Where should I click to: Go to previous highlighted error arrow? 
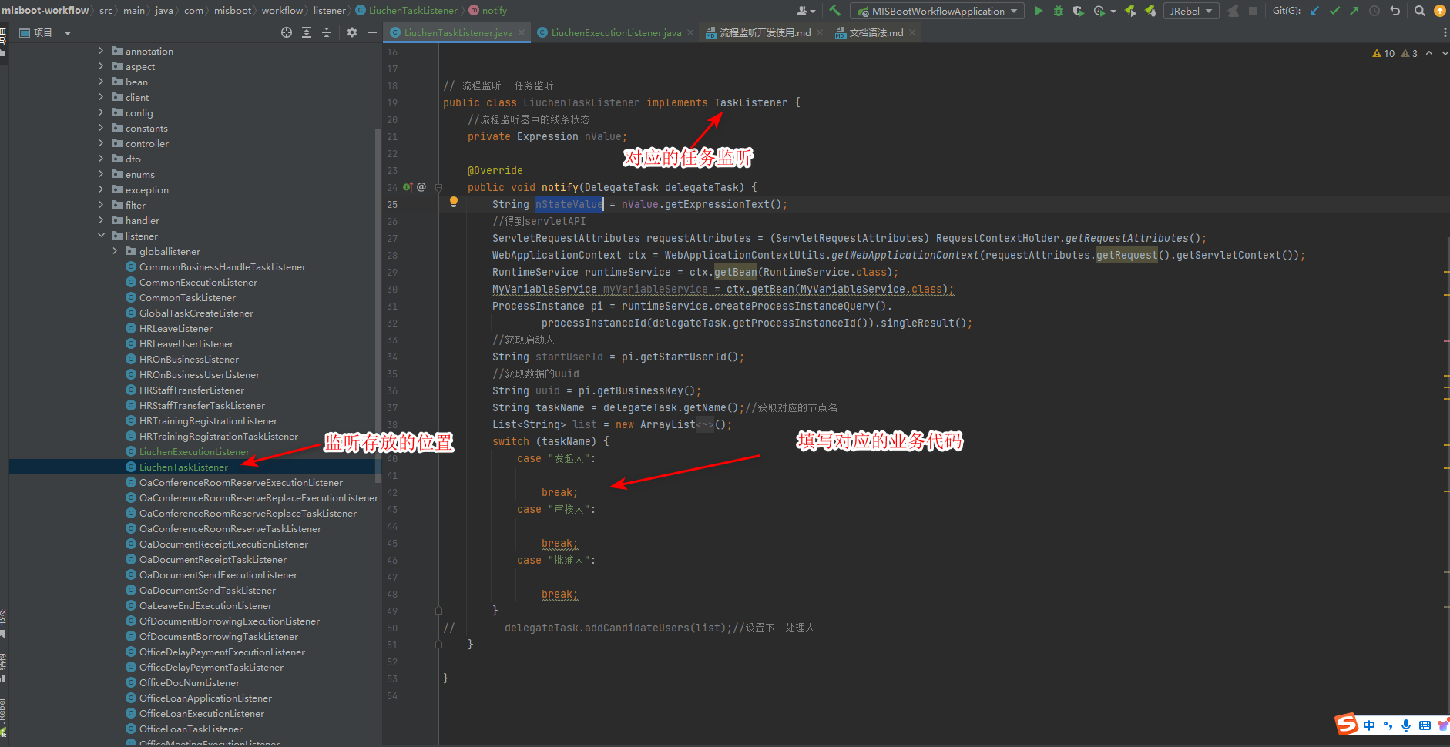1429,53
